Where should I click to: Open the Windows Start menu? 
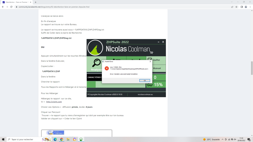pyautogui.click(x=3, y=139)
